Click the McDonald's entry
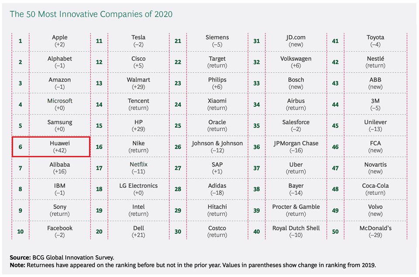The height and width of the screenshot is (277, 419). [375, 232]
